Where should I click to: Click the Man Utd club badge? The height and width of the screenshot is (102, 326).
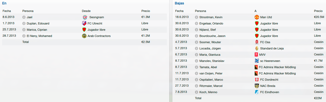tap(257, 17)
